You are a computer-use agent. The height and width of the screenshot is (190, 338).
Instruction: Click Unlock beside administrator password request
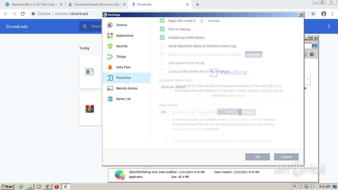click(x=253, y=54)
